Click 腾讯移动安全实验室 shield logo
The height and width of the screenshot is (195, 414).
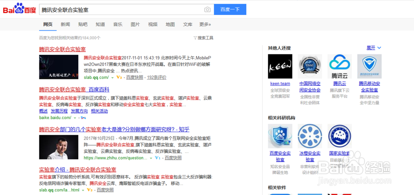pyautogui.click(x=369, y=66)
